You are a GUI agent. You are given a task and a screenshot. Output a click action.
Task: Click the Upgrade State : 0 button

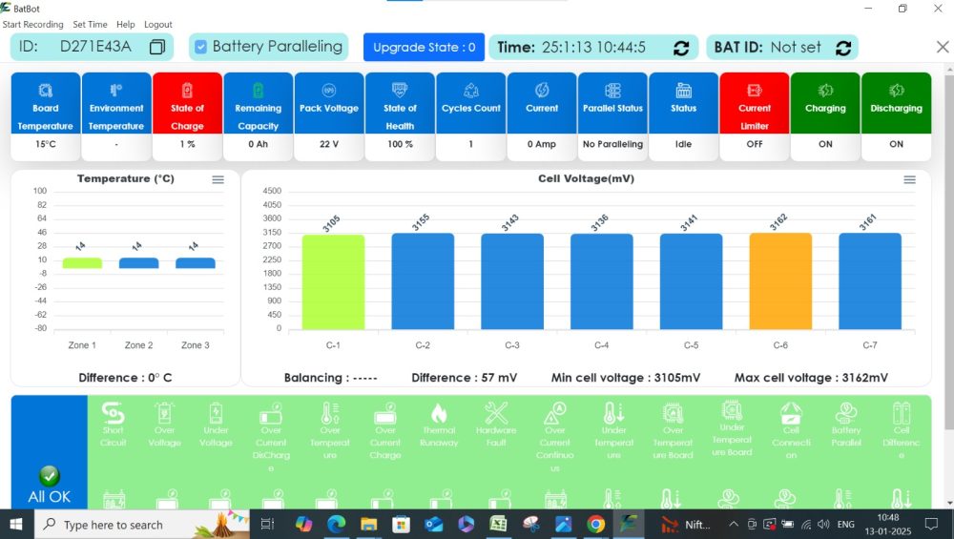click(425, 47)
